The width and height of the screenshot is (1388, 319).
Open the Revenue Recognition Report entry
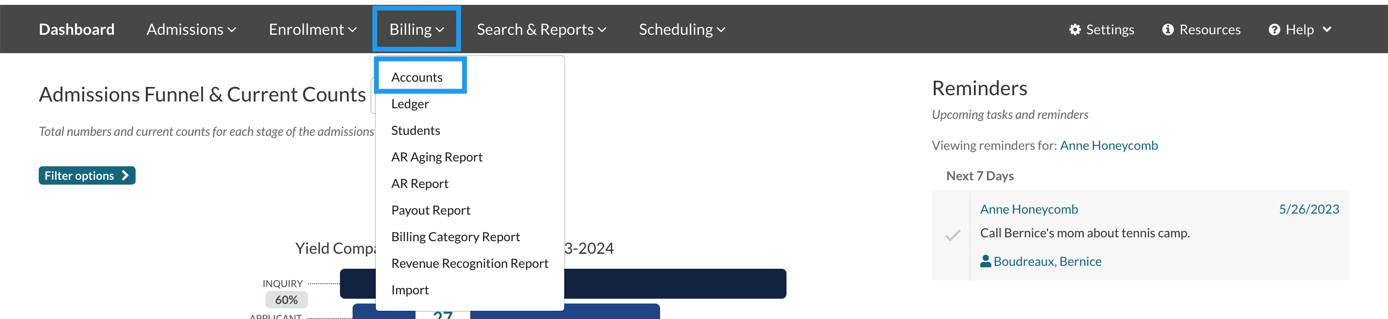tap(469, 263)
